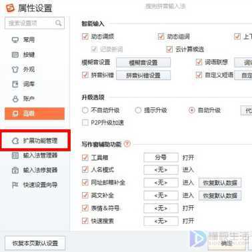
Task: Click the magnifier icon in the search box
Action: (58, 23)
